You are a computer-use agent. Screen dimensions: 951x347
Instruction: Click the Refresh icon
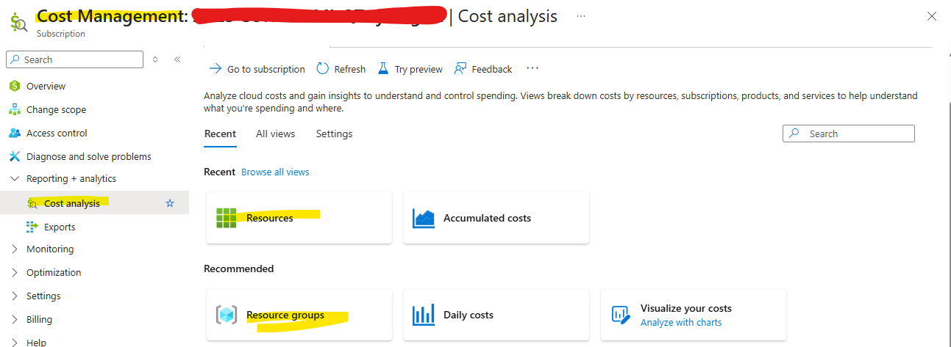[323, 69]
